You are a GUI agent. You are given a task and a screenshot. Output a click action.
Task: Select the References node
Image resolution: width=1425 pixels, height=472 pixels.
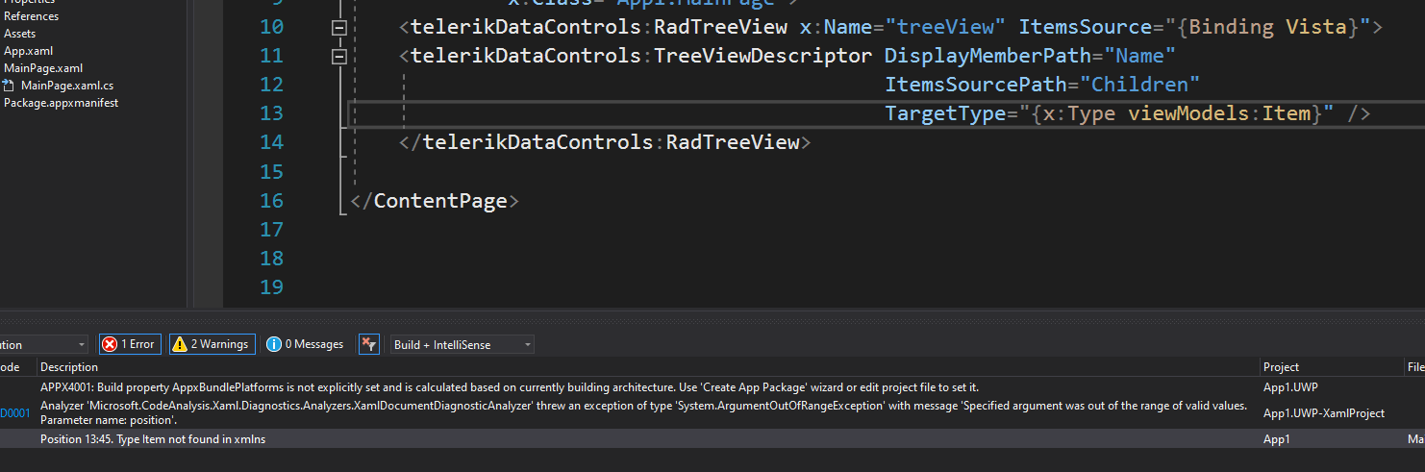(31, 16)
